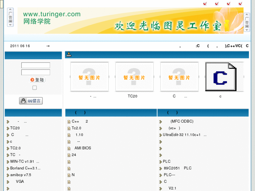The height and width of the screenshot is (191, 255).
Task: Open the article labeled N
Action: [x=73, y=175]
